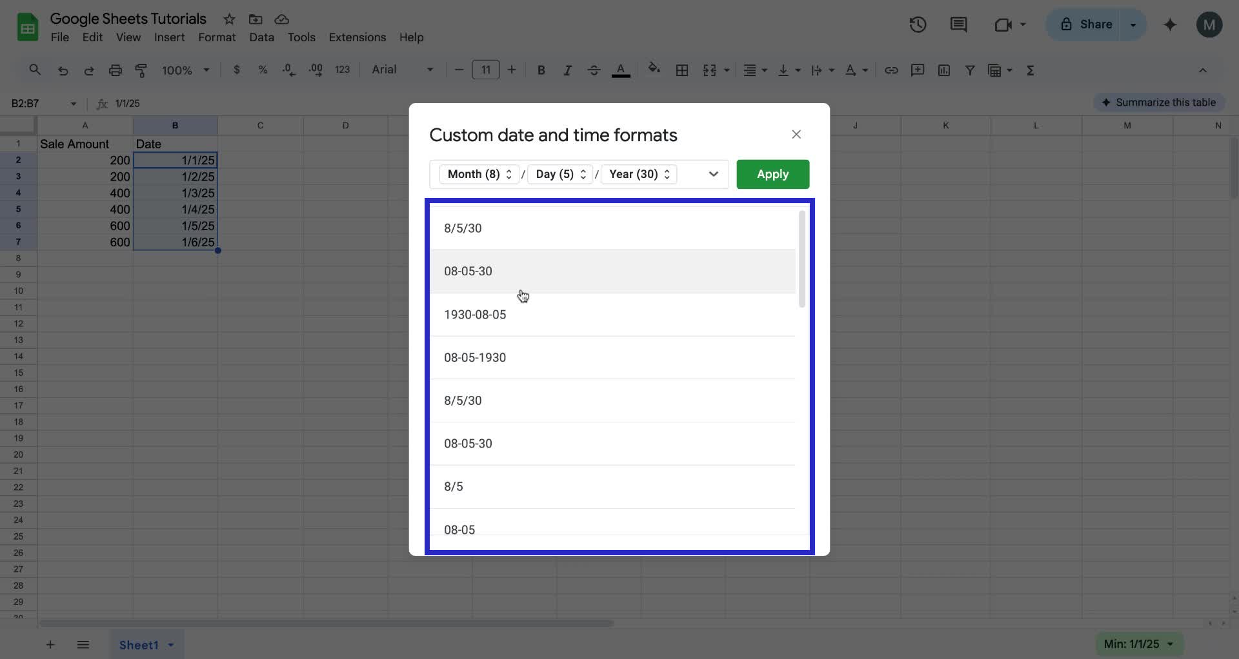The width and height of the screenshot is (1239, 659).
Task: Decrease decimal places
Action: [x=288, y=70]
